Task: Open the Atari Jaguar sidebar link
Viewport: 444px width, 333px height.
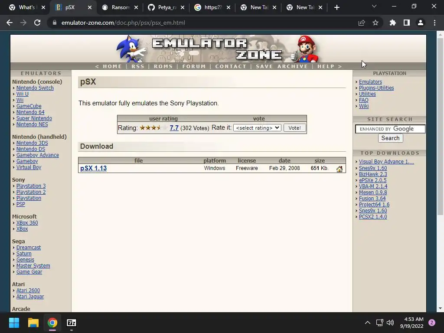Action: [30, 297]
